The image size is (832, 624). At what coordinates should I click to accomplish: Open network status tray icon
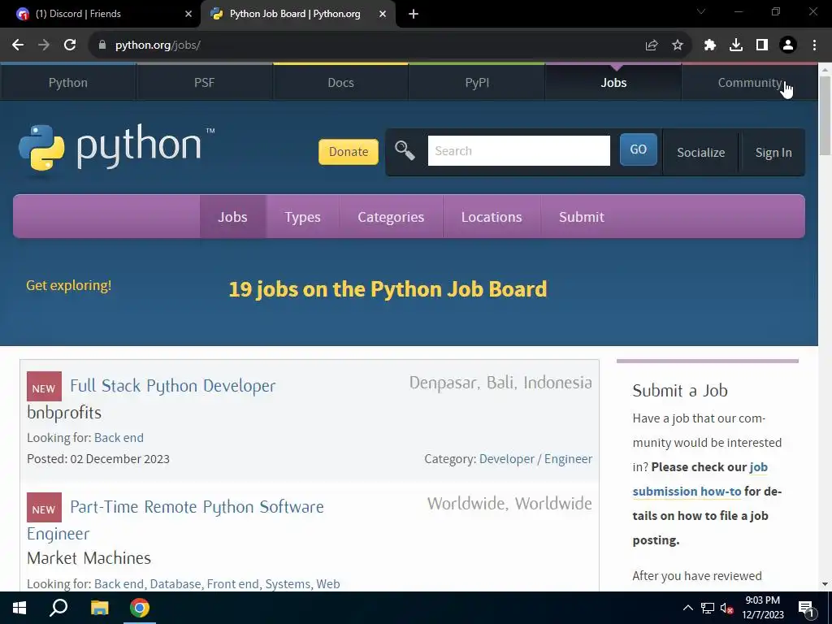coord(708,608)
